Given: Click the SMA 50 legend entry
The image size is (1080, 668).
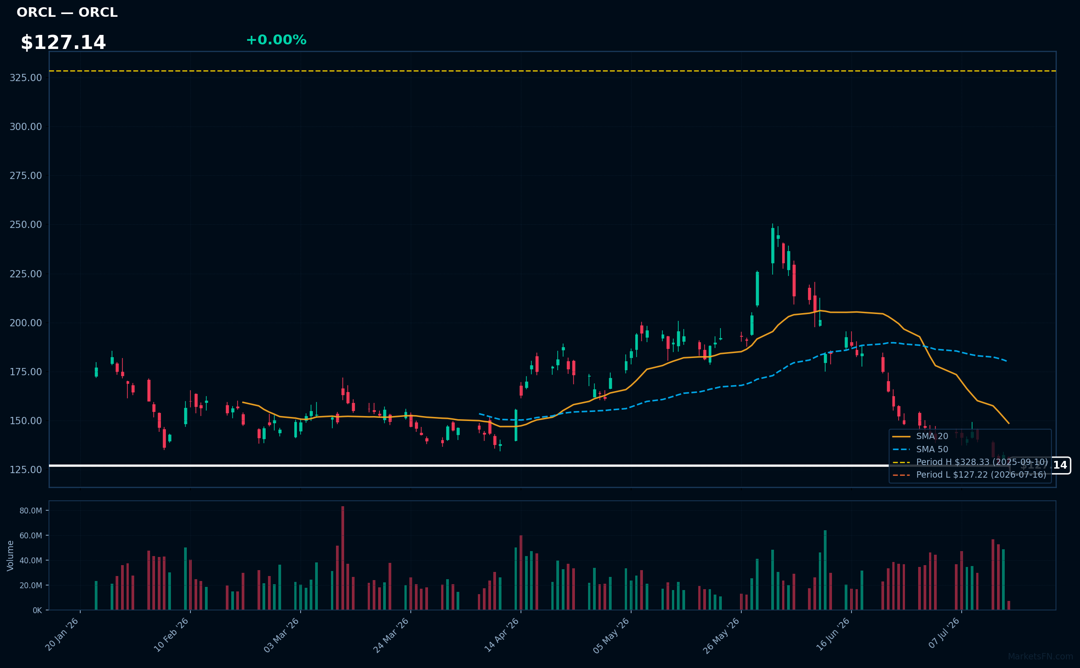Looking at the screenshot, I should 920,450.
